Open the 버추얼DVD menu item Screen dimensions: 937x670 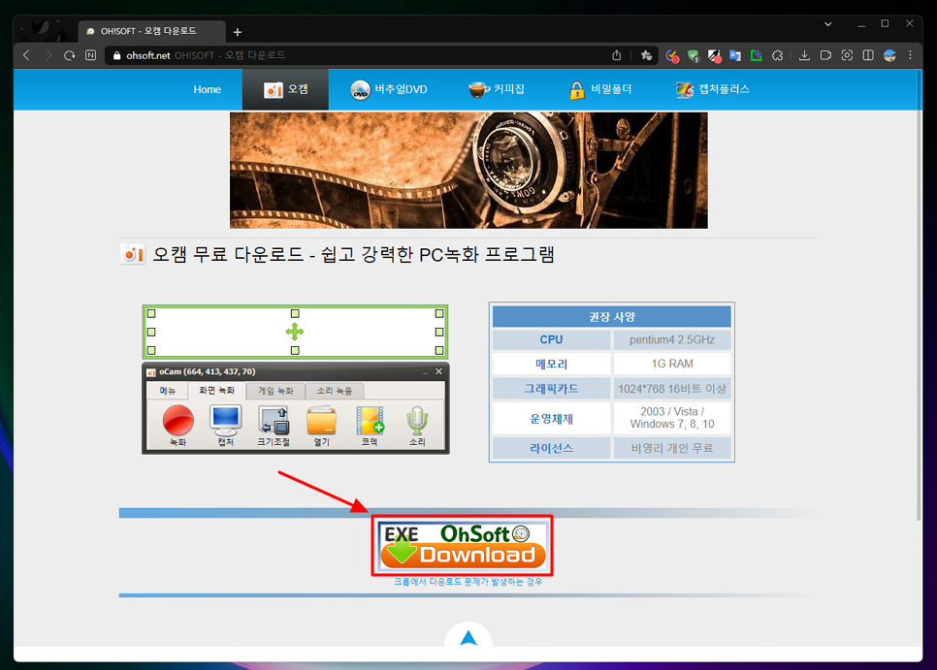[x=389, y=89]
